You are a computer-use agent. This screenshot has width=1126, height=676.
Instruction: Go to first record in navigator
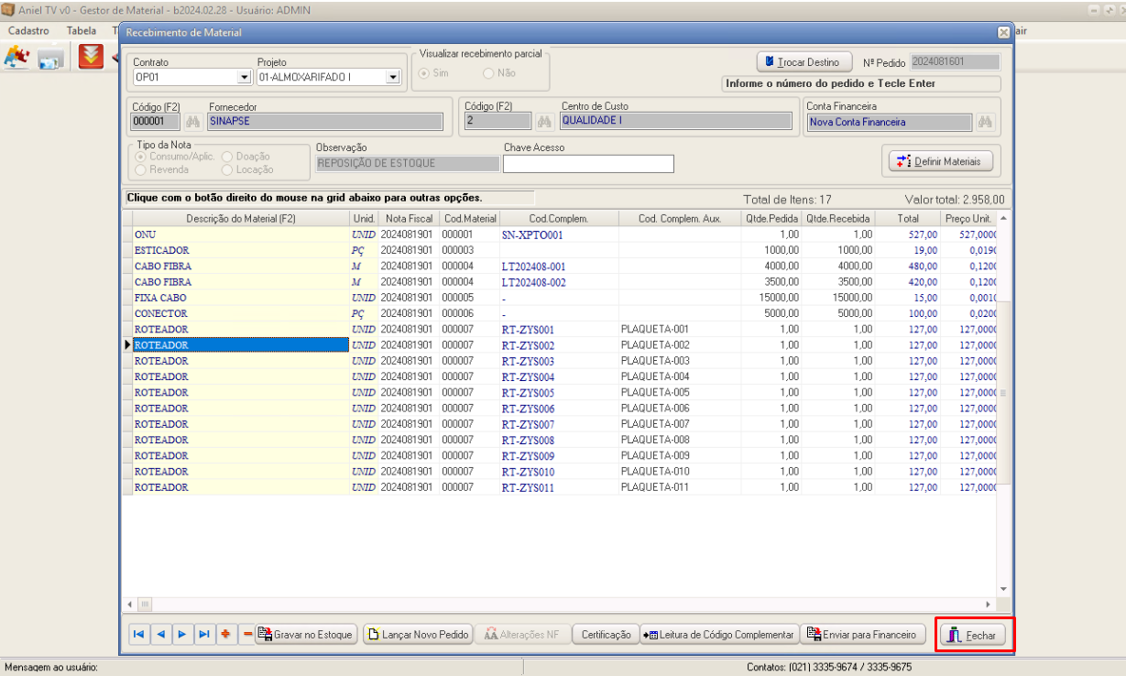tap(138, 634)
